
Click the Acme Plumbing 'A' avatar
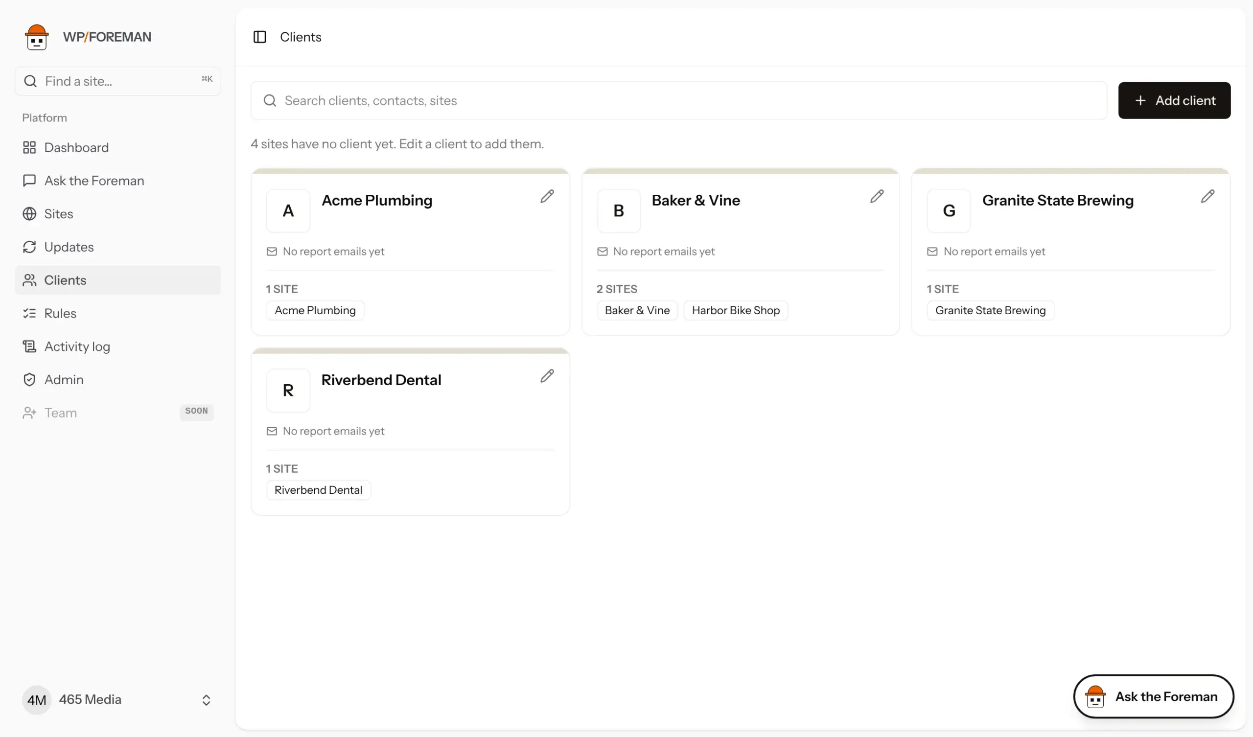click(x=288, y=211)
